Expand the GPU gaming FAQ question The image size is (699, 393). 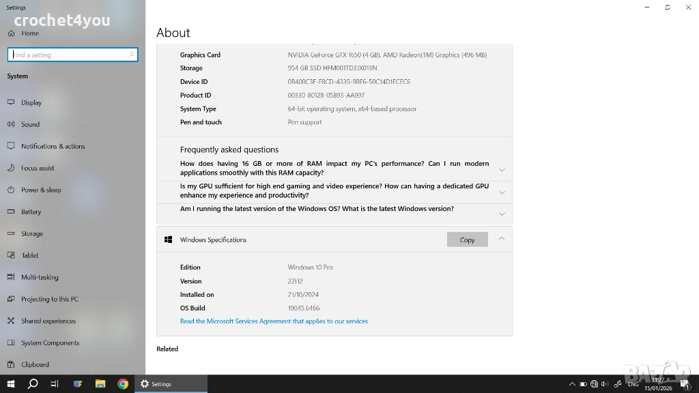tap(502, 192)
